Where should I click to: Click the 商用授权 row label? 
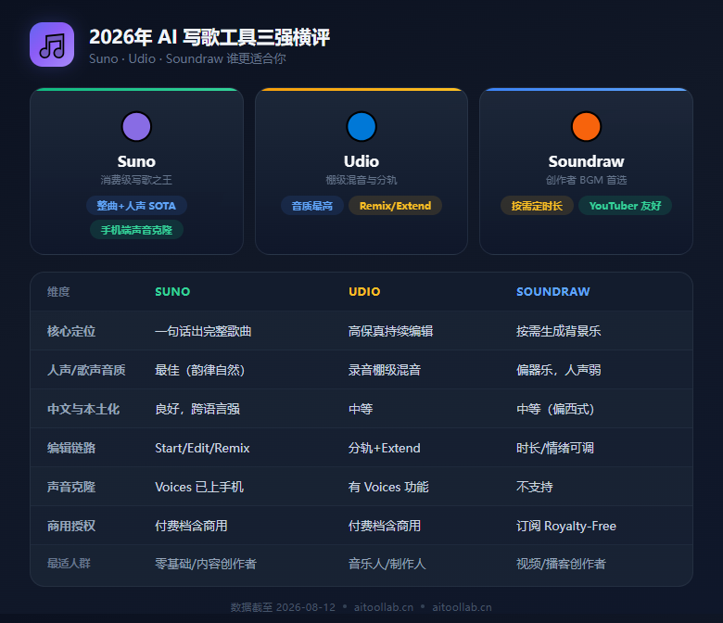coord(71,526)
